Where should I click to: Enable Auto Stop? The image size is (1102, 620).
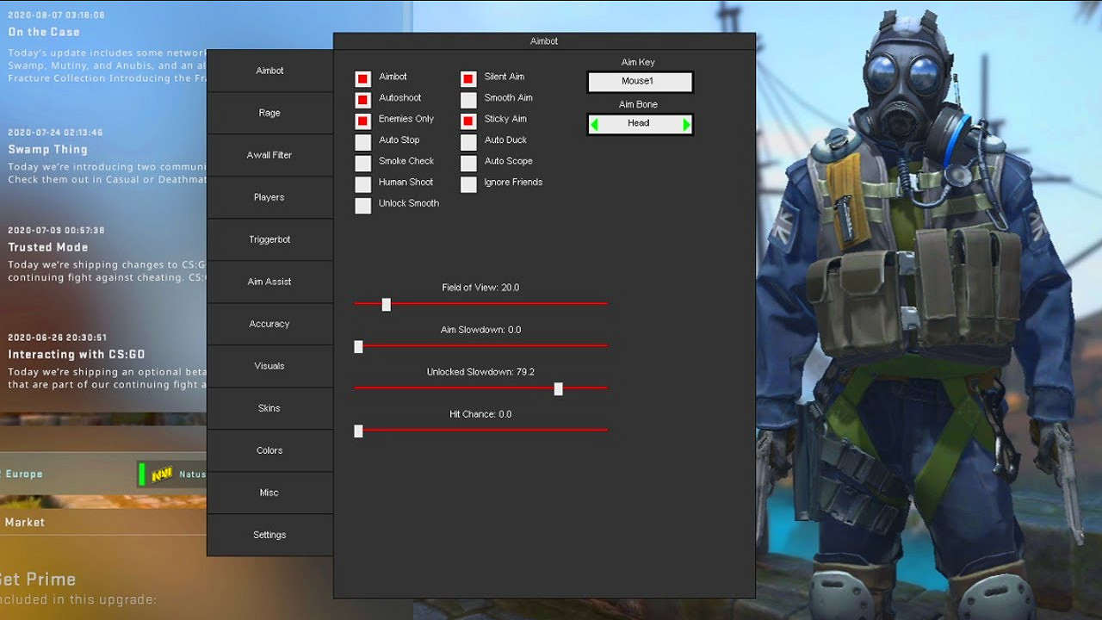pyautogui.click(x=362, y=141)
